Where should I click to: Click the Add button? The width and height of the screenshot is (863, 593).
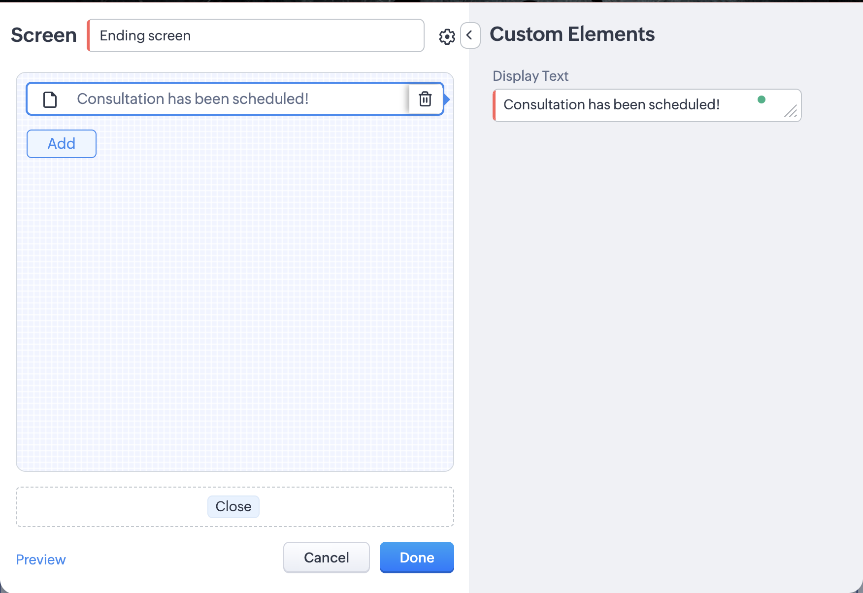(62, 144)
